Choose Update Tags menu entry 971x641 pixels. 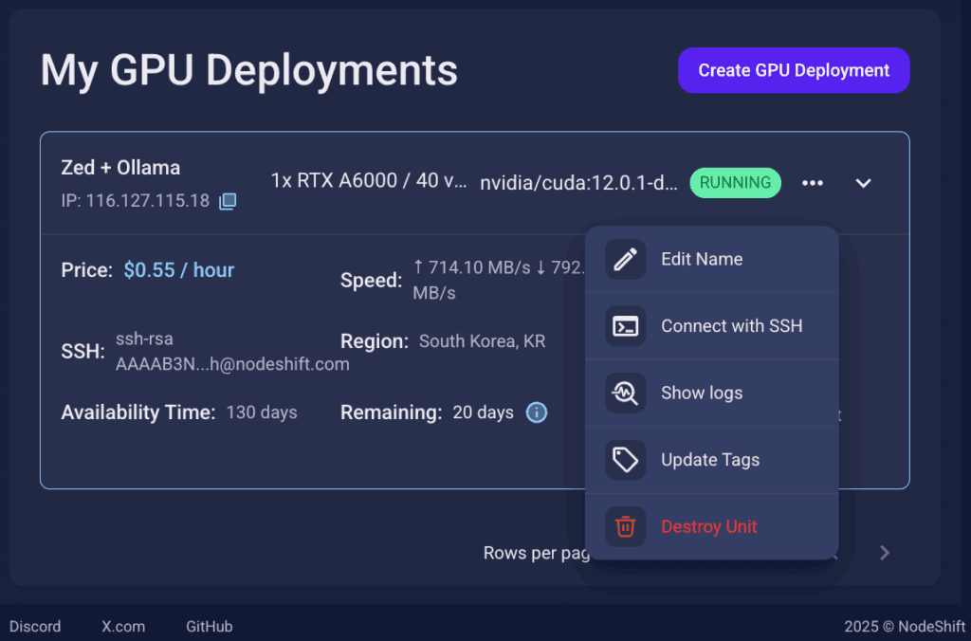point(709,460)
